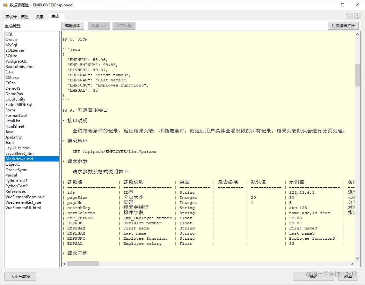
Task: Select C++ in the type list
Action: point(32,72)
